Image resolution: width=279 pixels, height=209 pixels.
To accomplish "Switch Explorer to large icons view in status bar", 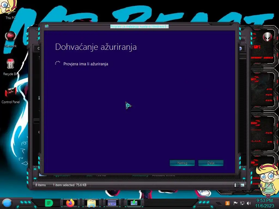I will [242, 185].
